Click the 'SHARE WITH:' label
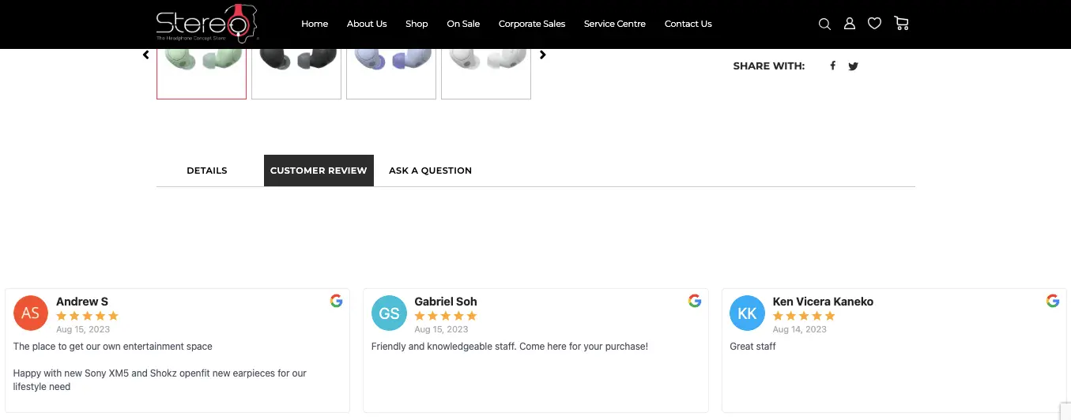1071x420 pixels. [769, 66]
